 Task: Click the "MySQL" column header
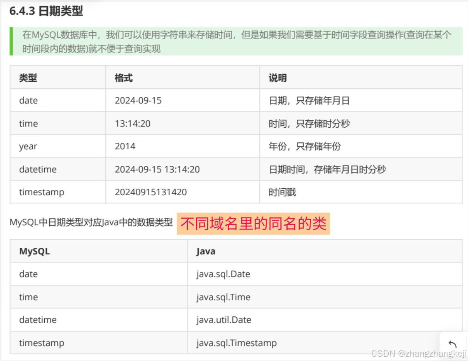99,251
